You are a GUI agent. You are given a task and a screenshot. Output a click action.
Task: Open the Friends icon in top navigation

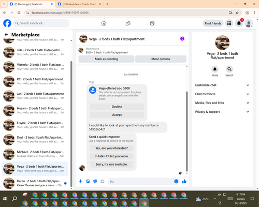tap(128, 23)
